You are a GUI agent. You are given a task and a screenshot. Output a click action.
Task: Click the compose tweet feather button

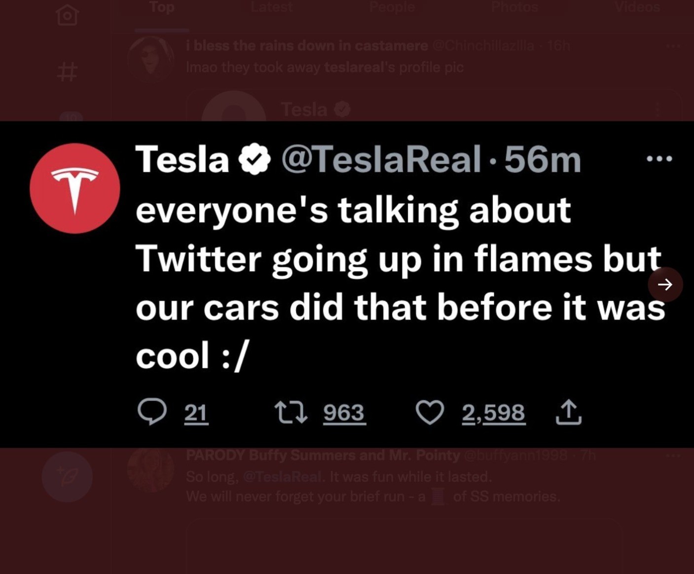[x=68, y=477]
